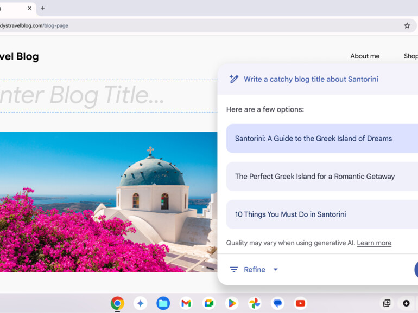This screenshot has width=418, height=313.
Task: Launch Google Meet from shelf
Action: coord(209,303)
